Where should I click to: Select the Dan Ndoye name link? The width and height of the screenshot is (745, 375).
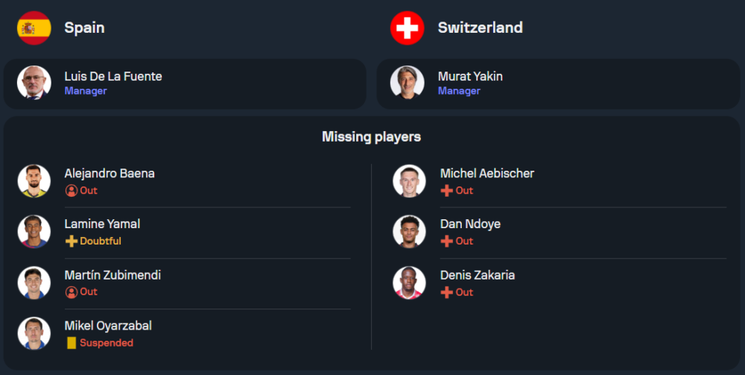pyautogui.click(x=470, y=224)
